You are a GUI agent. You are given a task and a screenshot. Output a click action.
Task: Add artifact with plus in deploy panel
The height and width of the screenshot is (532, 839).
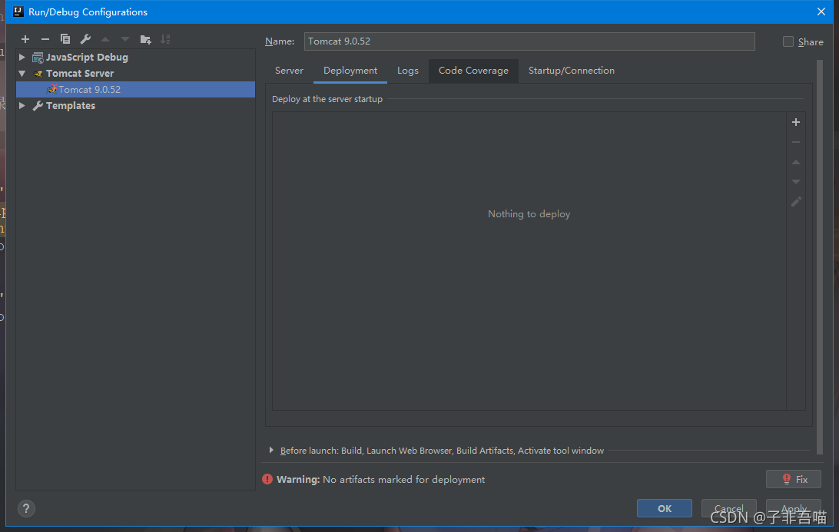pyautogui.click(x=796, y=122)
